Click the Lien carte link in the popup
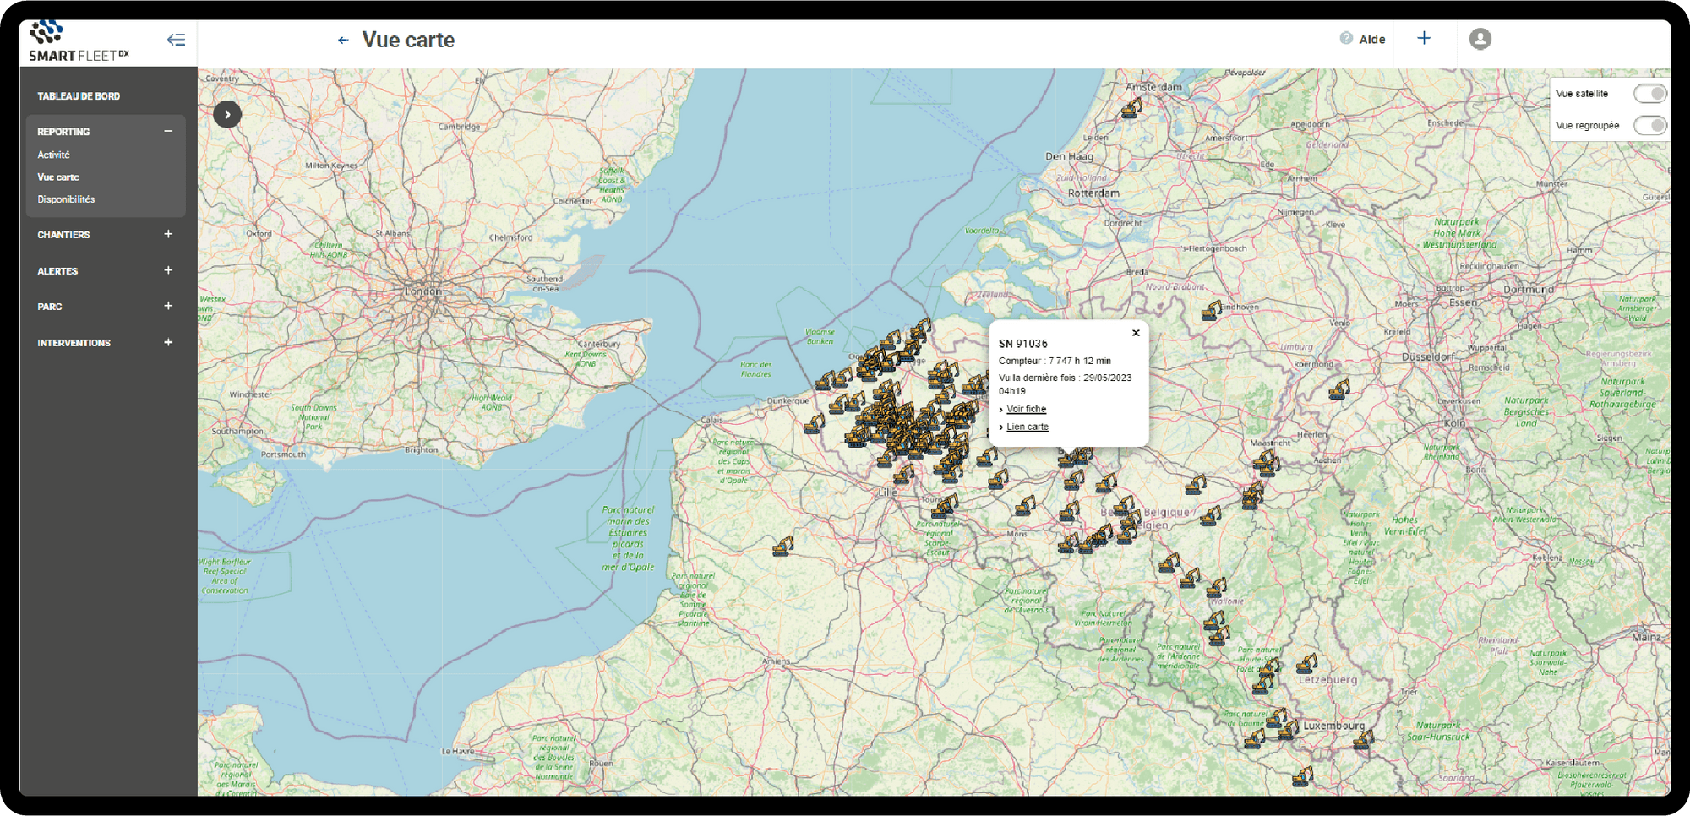 [x=1028, y=426]
